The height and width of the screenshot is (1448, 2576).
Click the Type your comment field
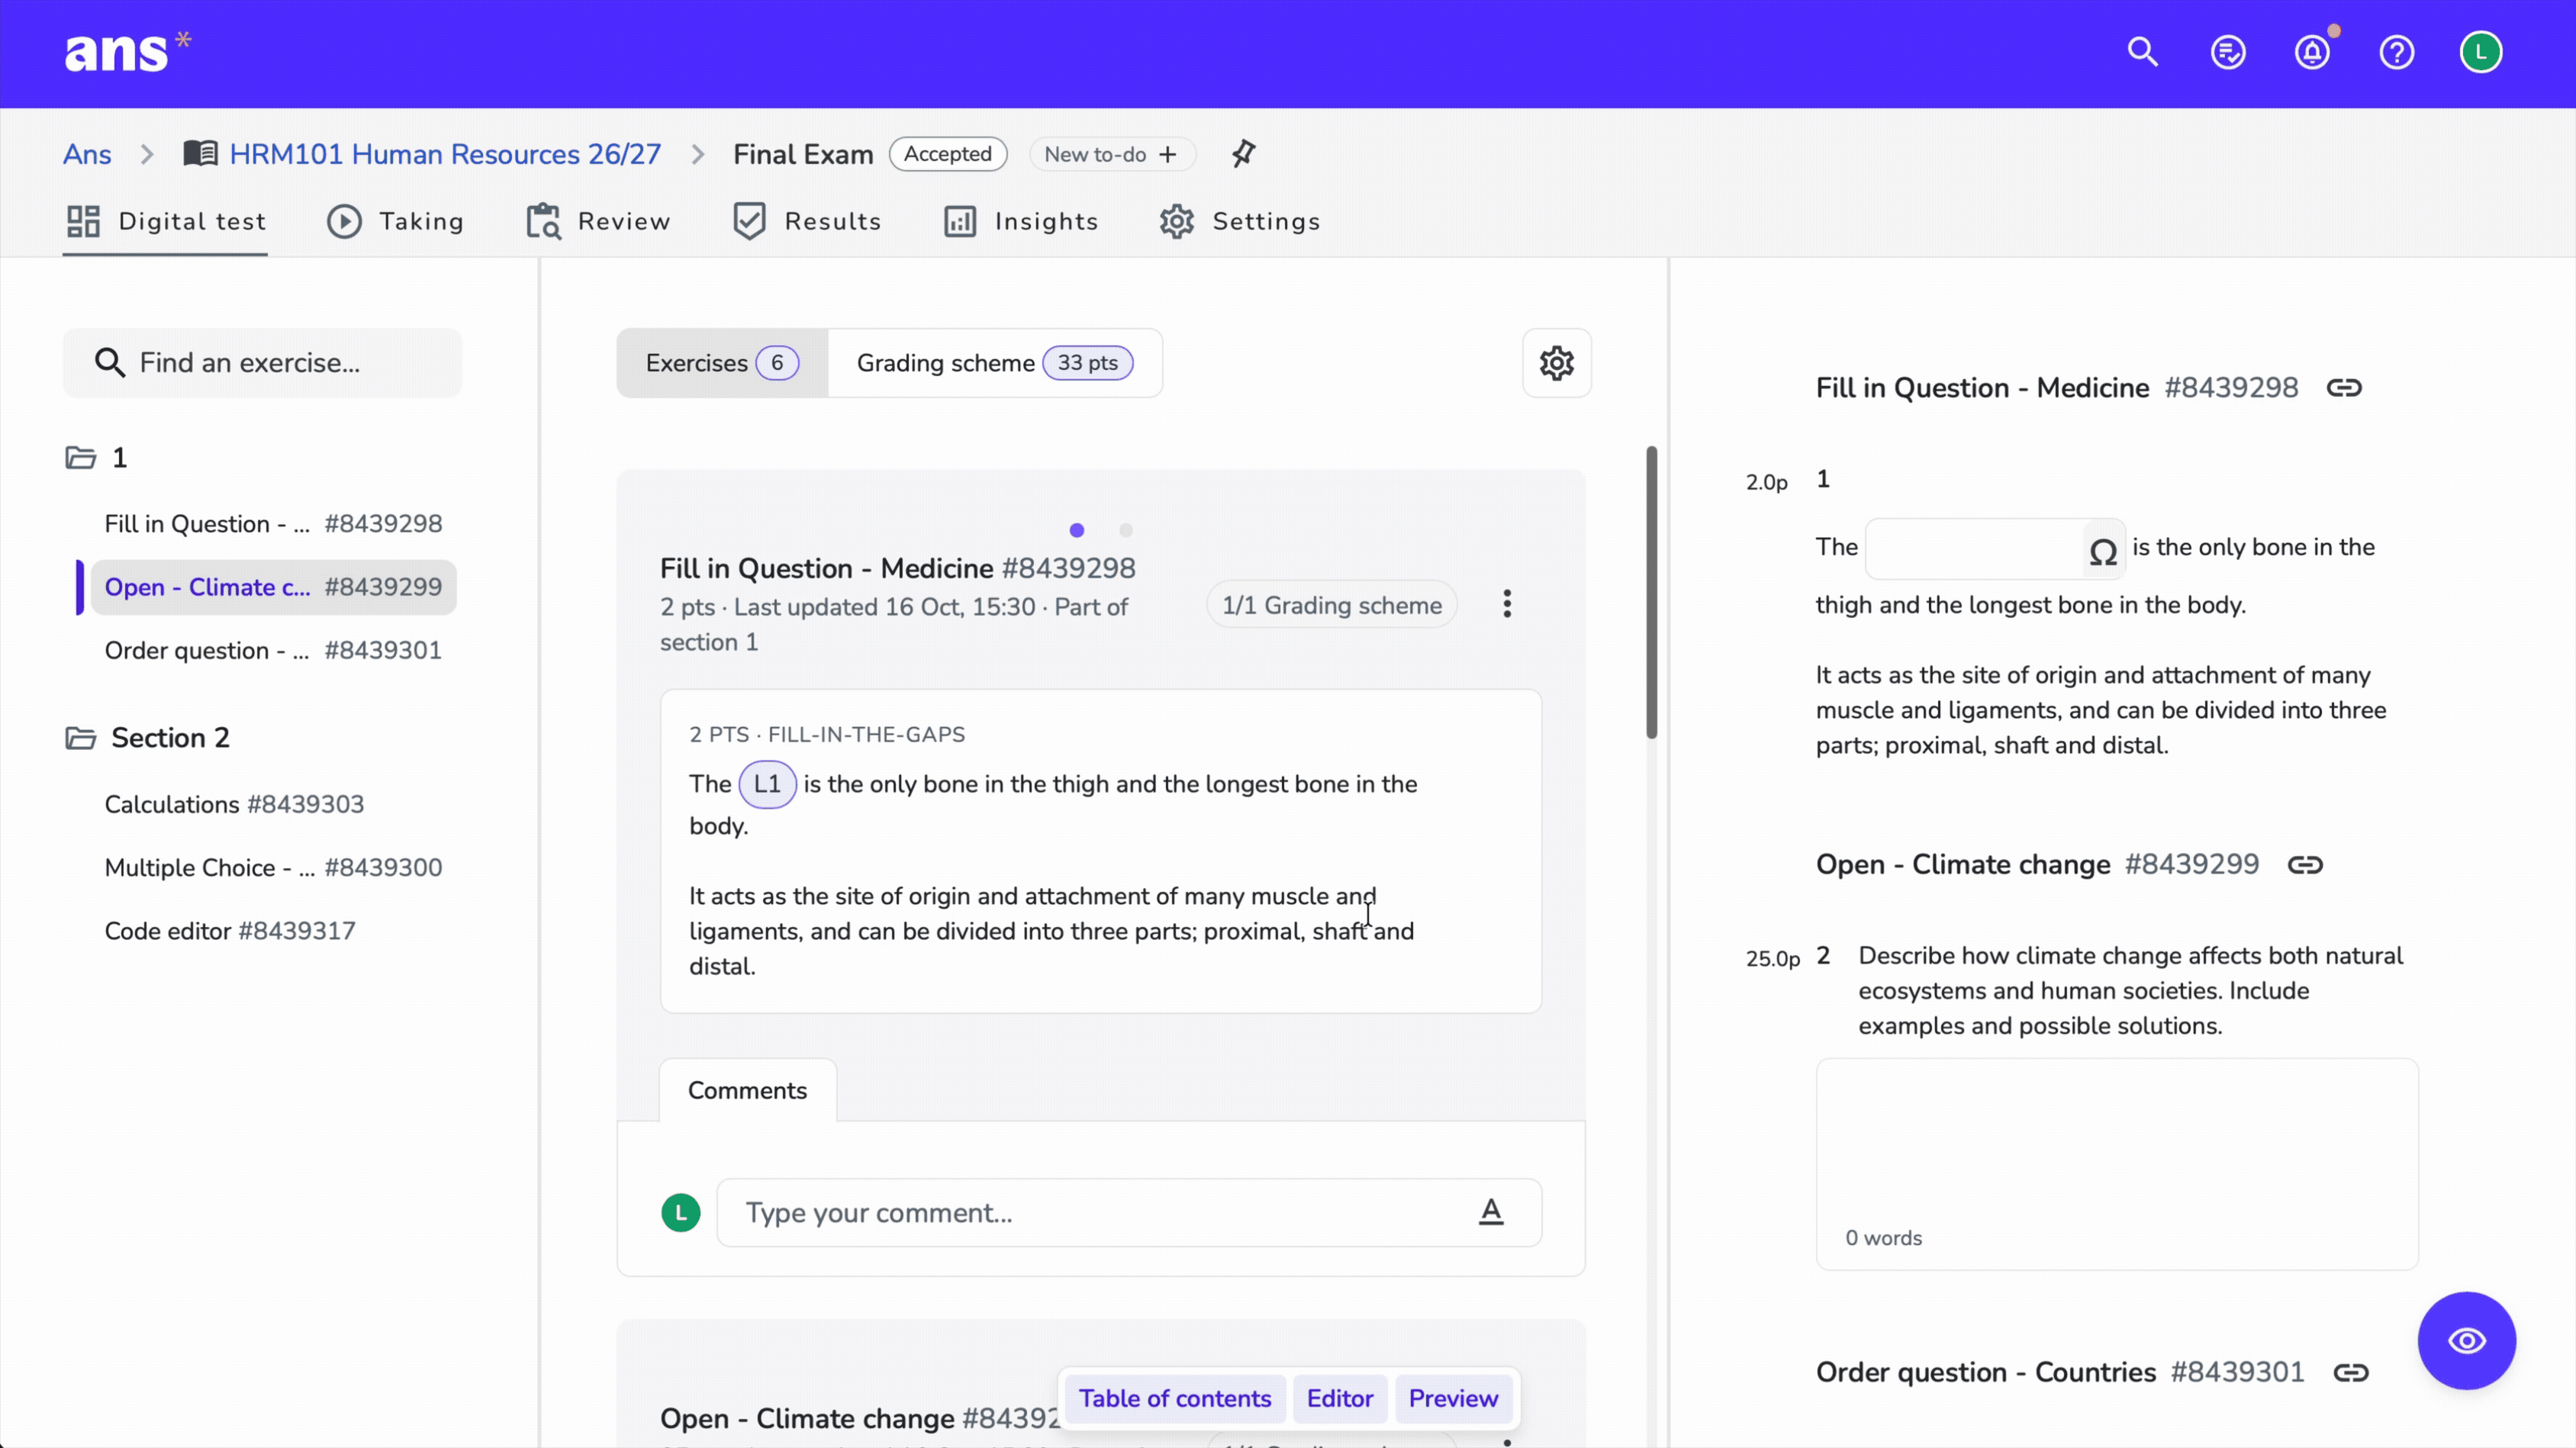click(1129, 1213)
